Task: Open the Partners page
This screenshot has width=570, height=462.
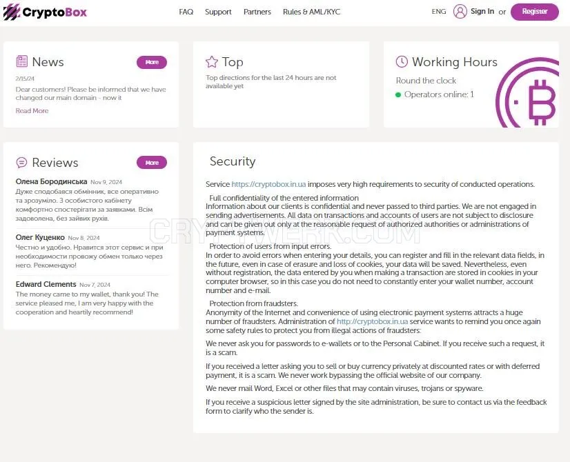Action: (x=257, y=12)
